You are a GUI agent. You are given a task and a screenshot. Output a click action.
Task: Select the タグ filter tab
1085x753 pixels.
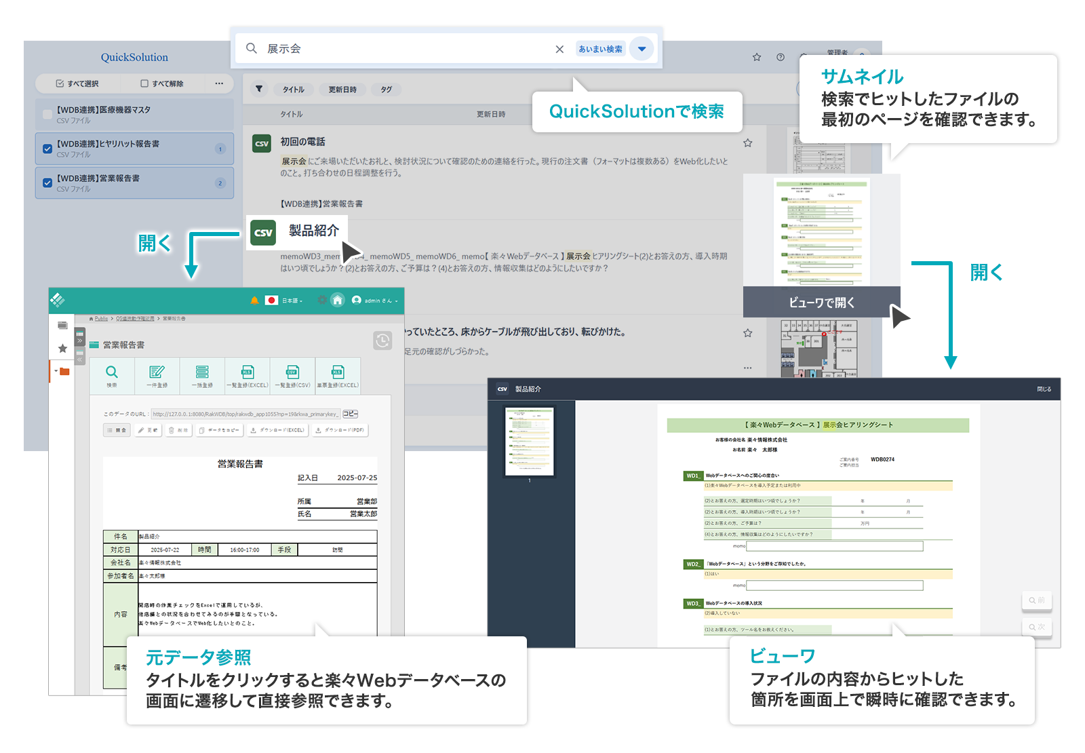[x=386, y=89]
